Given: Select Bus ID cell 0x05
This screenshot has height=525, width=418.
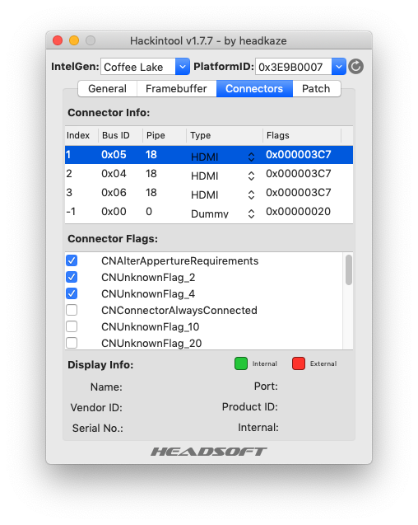Looking at the screenshot, I should pyautogui.click(x=114, y=155).
